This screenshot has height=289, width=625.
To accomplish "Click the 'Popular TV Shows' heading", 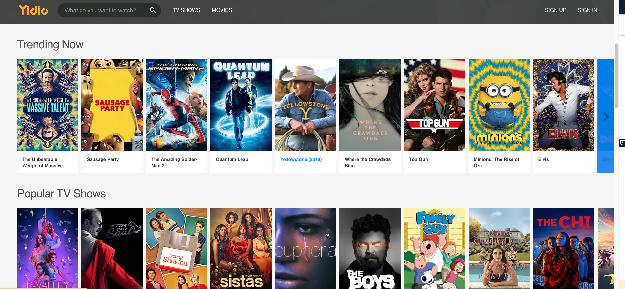I will pyautogui.click(x=61, y=194).
